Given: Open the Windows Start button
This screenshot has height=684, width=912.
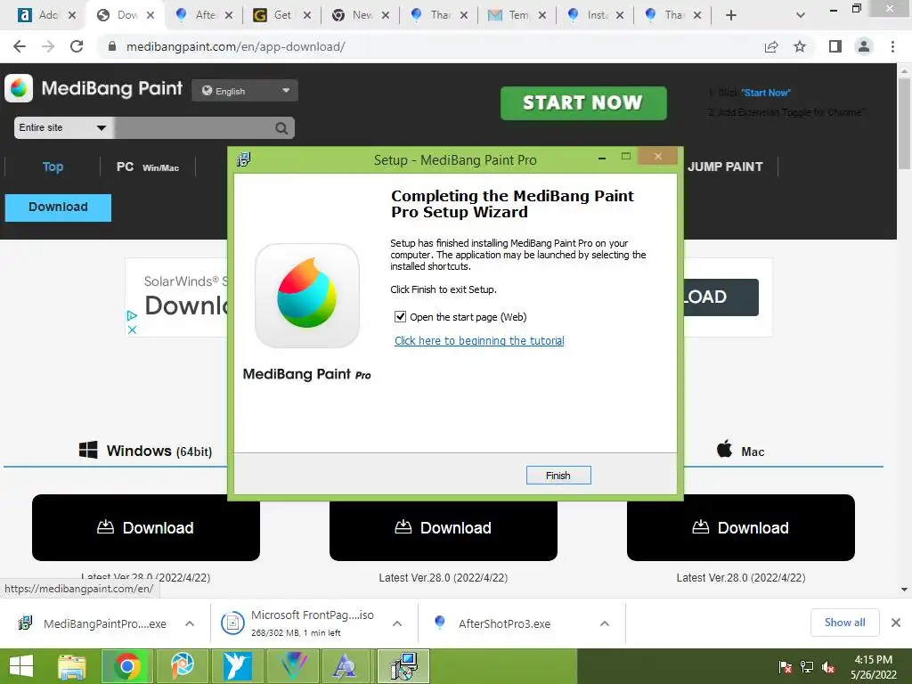Looking at the screenshot, I should [x=21, y=666].
